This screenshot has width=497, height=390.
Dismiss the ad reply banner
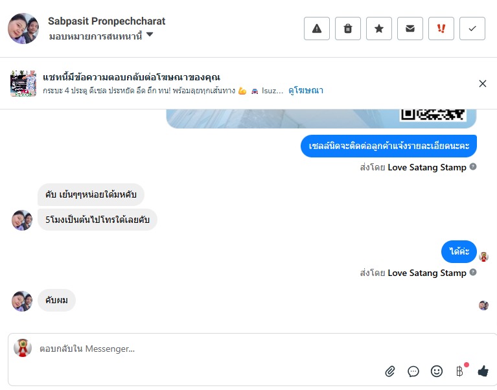(482, 84)
